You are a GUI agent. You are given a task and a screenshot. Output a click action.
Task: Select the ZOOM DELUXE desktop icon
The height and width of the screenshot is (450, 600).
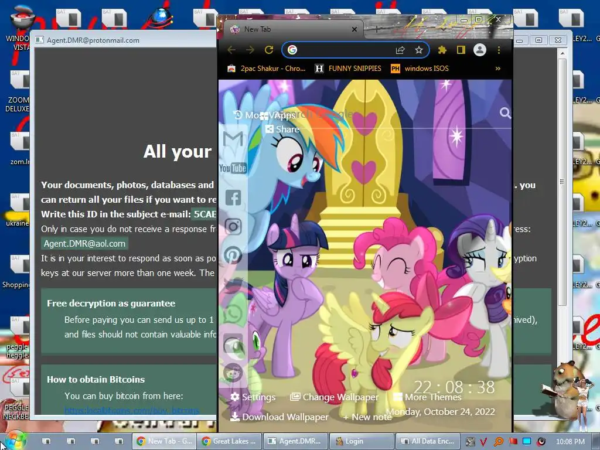[x=17, y=92]
